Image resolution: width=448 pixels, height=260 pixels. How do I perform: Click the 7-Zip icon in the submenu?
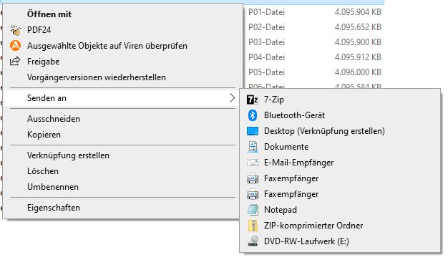pos(253,100)
